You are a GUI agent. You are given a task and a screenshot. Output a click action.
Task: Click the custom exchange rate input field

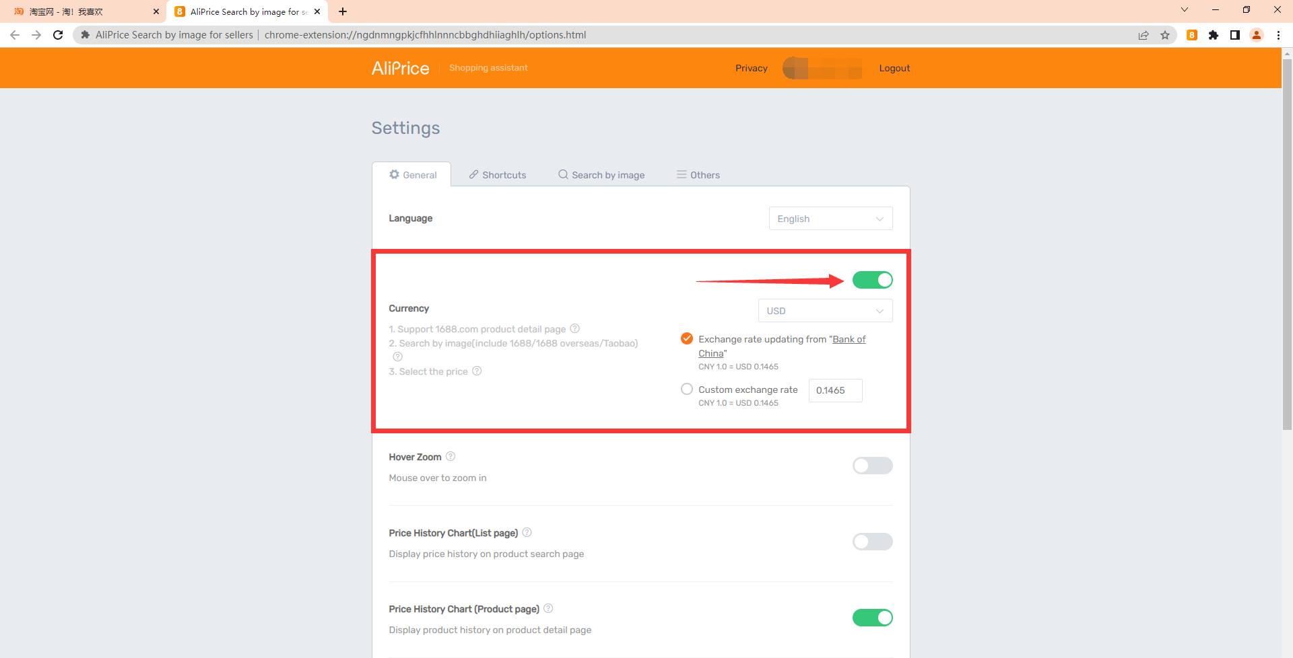coord(835,390)
